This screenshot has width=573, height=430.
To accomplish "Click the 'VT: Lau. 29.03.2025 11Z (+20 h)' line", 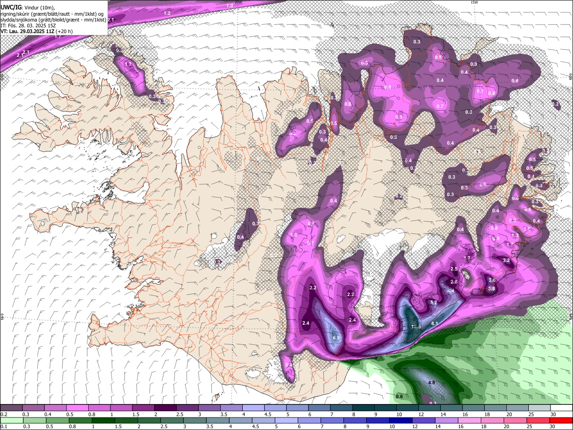I will 36,31.
